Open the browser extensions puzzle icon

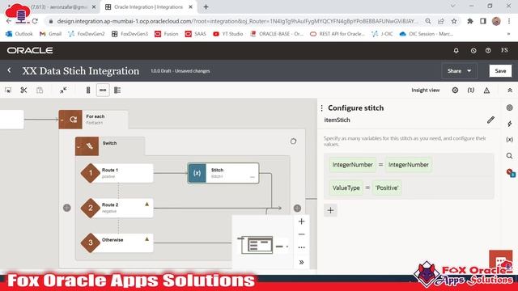tap(469, 21)
